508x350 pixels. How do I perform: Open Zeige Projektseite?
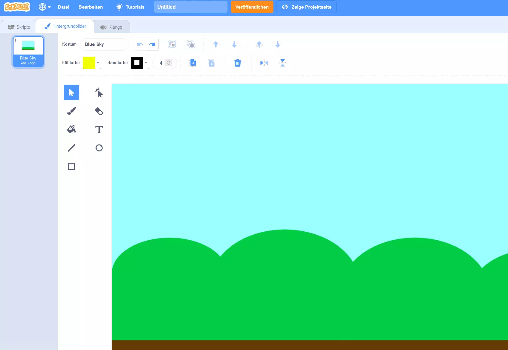[306, 6]
